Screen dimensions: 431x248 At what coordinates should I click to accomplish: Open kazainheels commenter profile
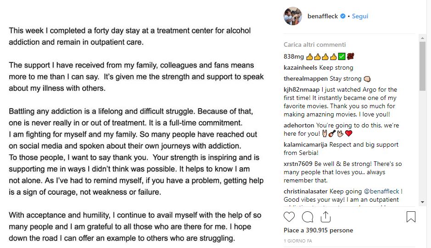301,67
